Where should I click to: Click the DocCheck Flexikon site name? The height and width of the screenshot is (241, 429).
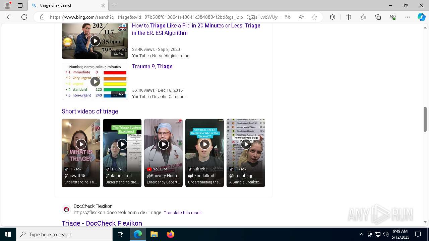click(93, 206)
